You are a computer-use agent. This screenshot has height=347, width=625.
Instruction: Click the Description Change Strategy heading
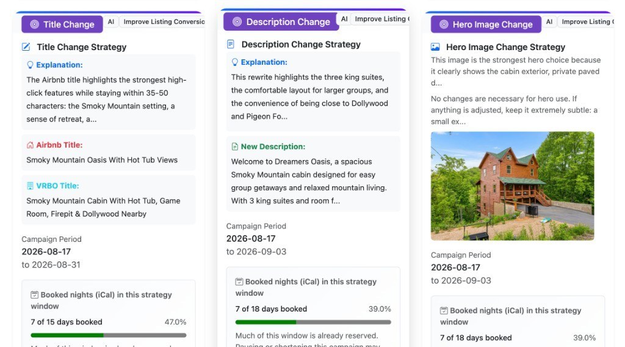point(301,44)
